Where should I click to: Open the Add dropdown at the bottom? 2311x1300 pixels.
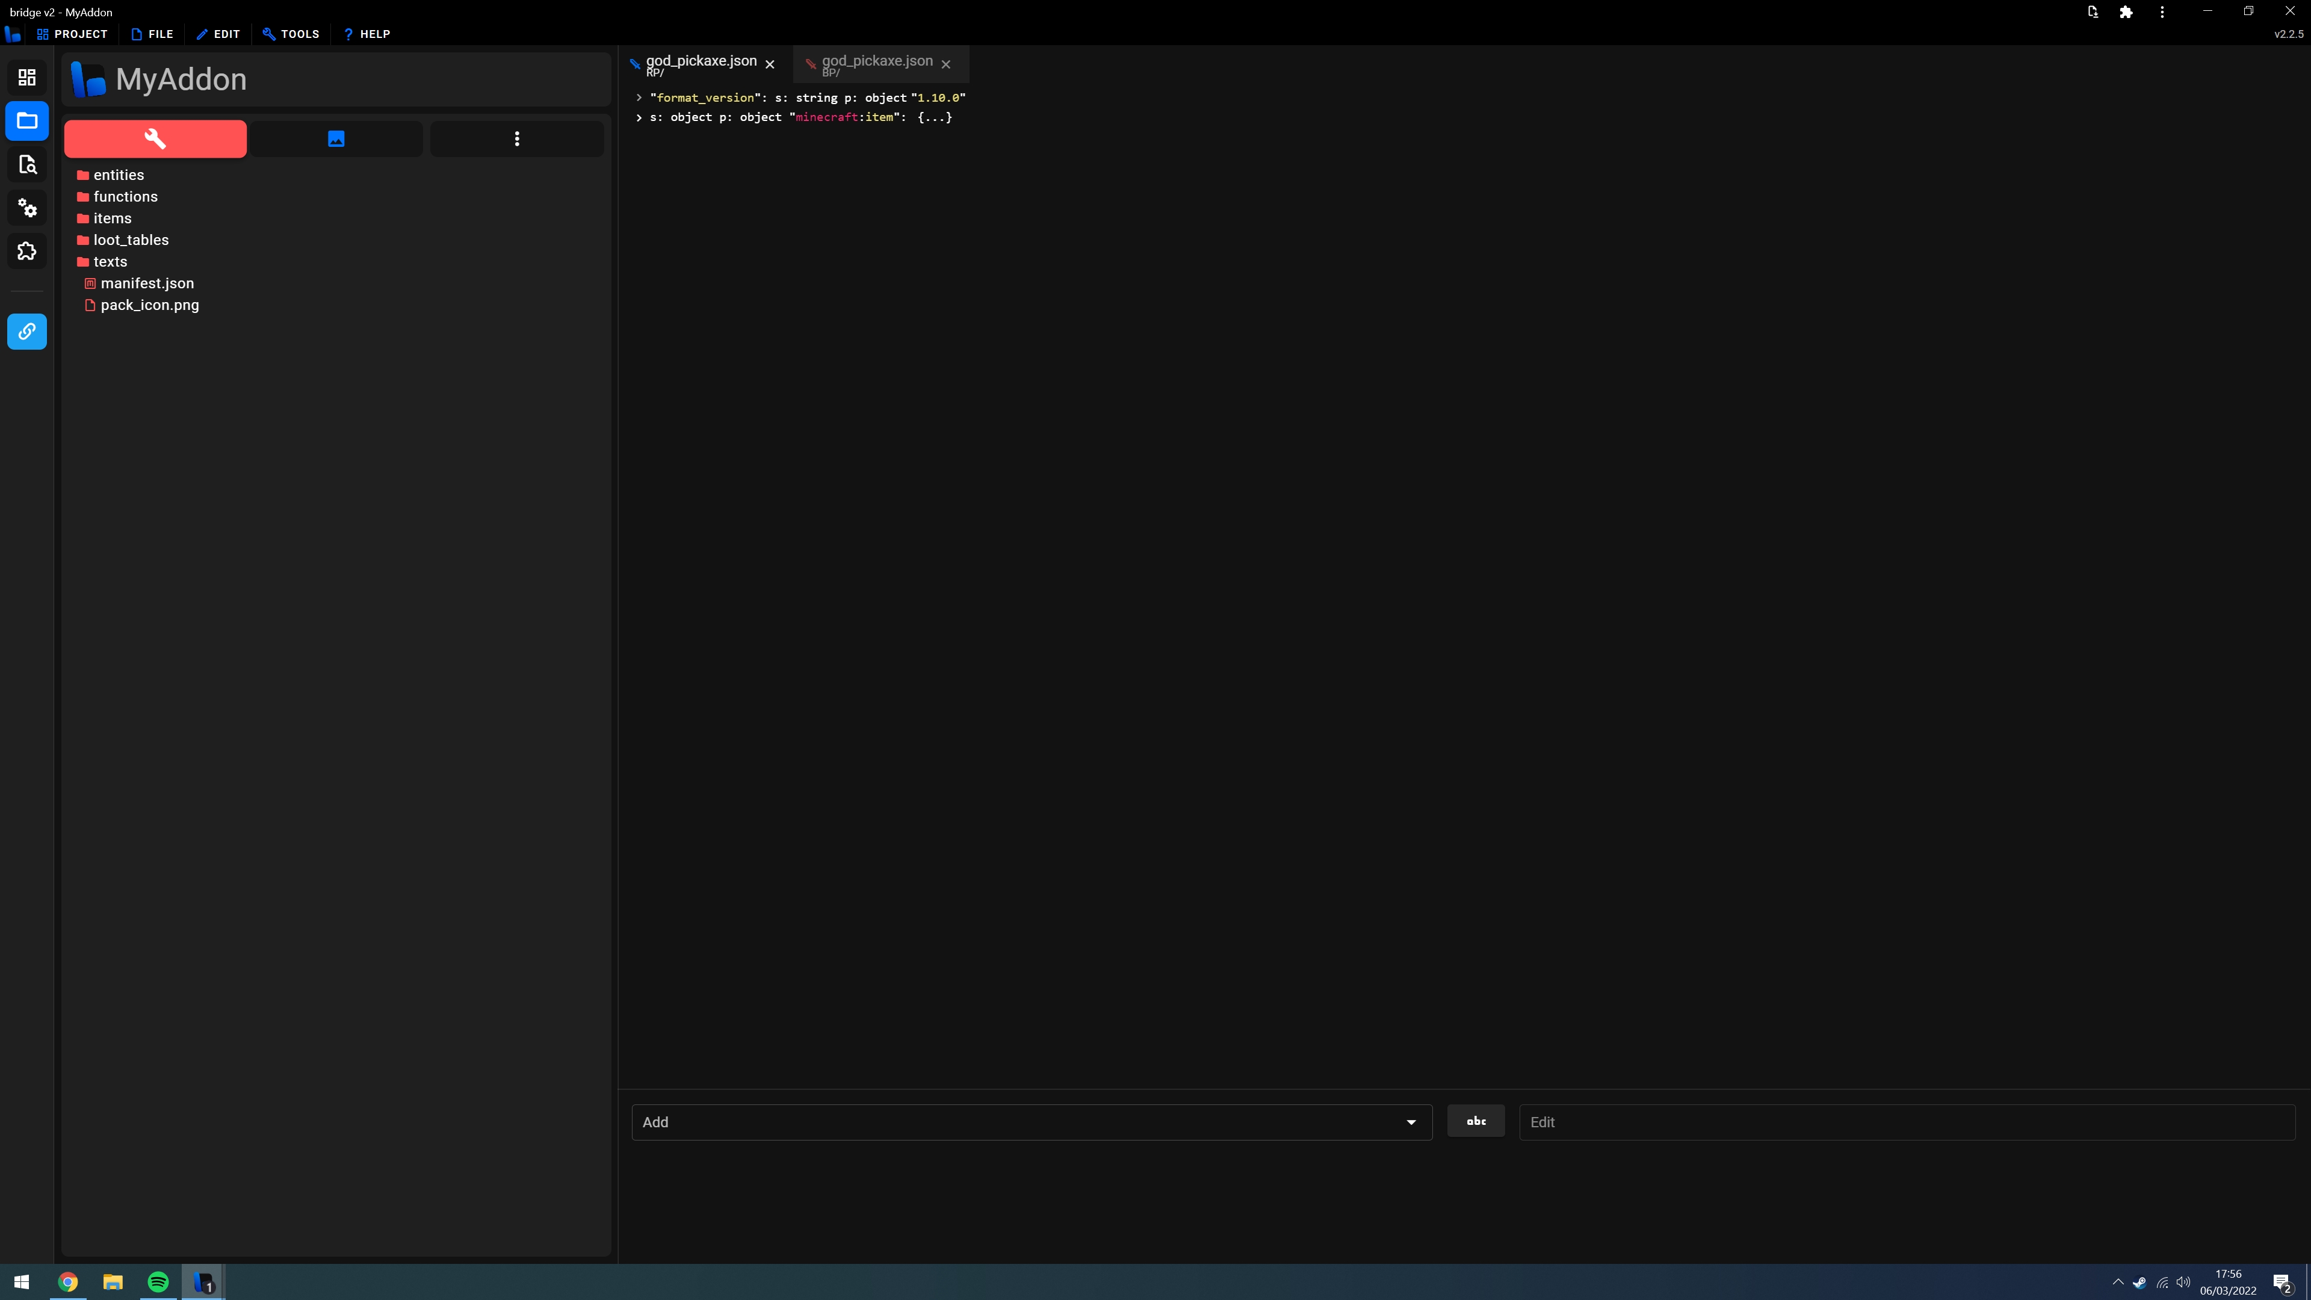click(1030, 1121)
